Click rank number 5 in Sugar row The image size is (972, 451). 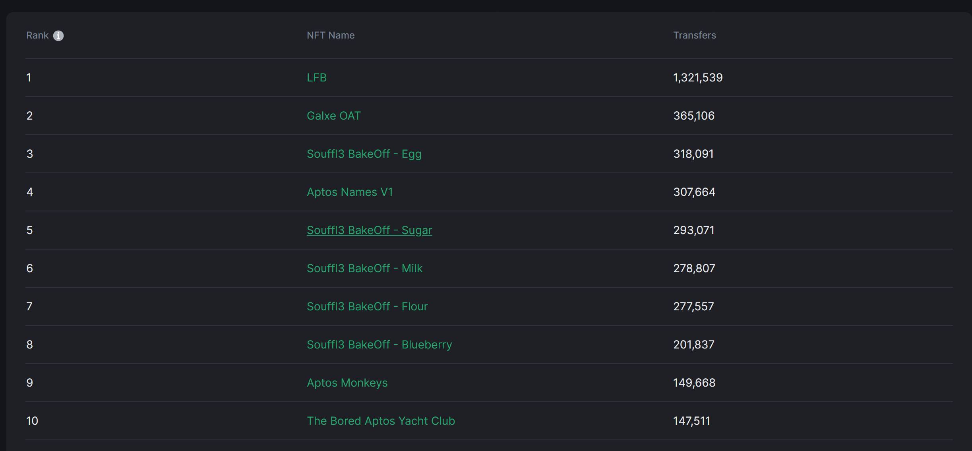click(x=29, y=230)
